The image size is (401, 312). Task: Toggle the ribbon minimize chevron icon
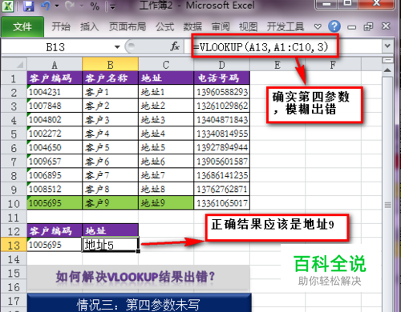pyautogui.click(x=318, y=26)
